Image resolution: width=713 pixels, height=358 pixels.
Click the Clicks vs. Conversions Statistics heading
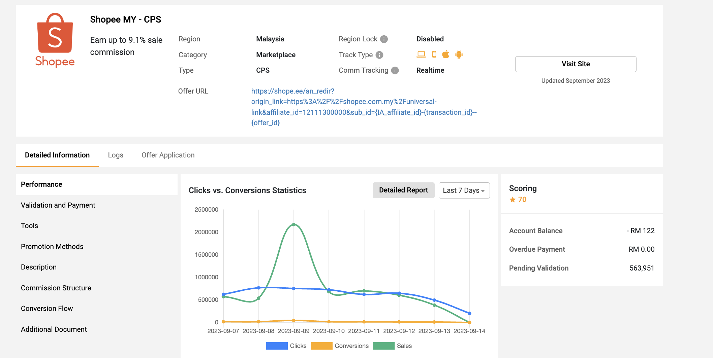(x=247, y=190)
